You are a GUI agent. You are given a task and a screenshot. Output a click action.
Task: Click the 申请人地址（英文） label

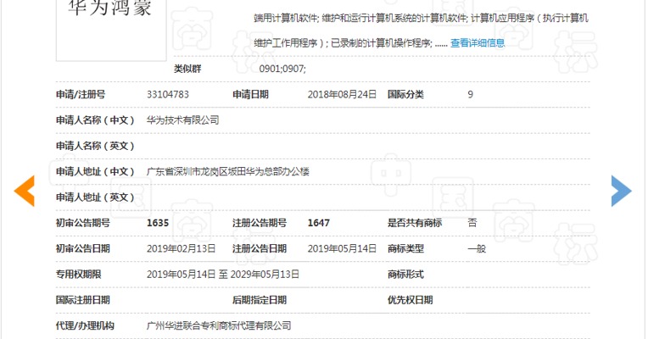[95, 197]
